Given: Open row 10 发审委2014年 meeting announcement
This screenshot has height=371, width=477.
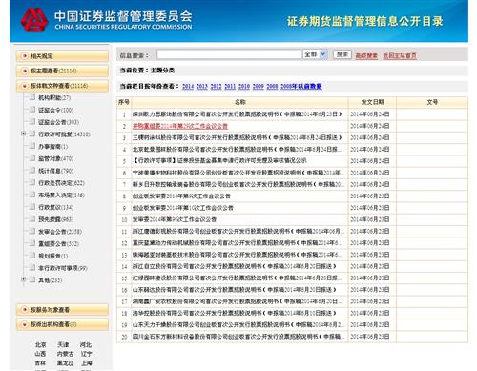Looking at the screenshot, I should 175,219.
